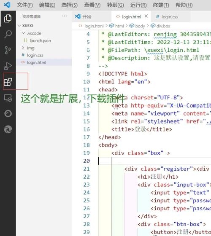Open the 选择(S) menu
211x236 pixels.
(70, 5)
